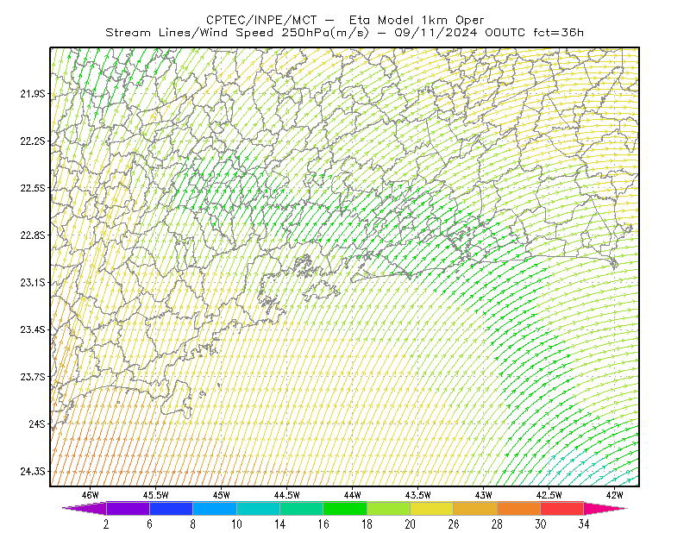This screenshot has width=690, height=533.
Task: Click the red 30-34 legend swatch
Action: pos(562,508)
